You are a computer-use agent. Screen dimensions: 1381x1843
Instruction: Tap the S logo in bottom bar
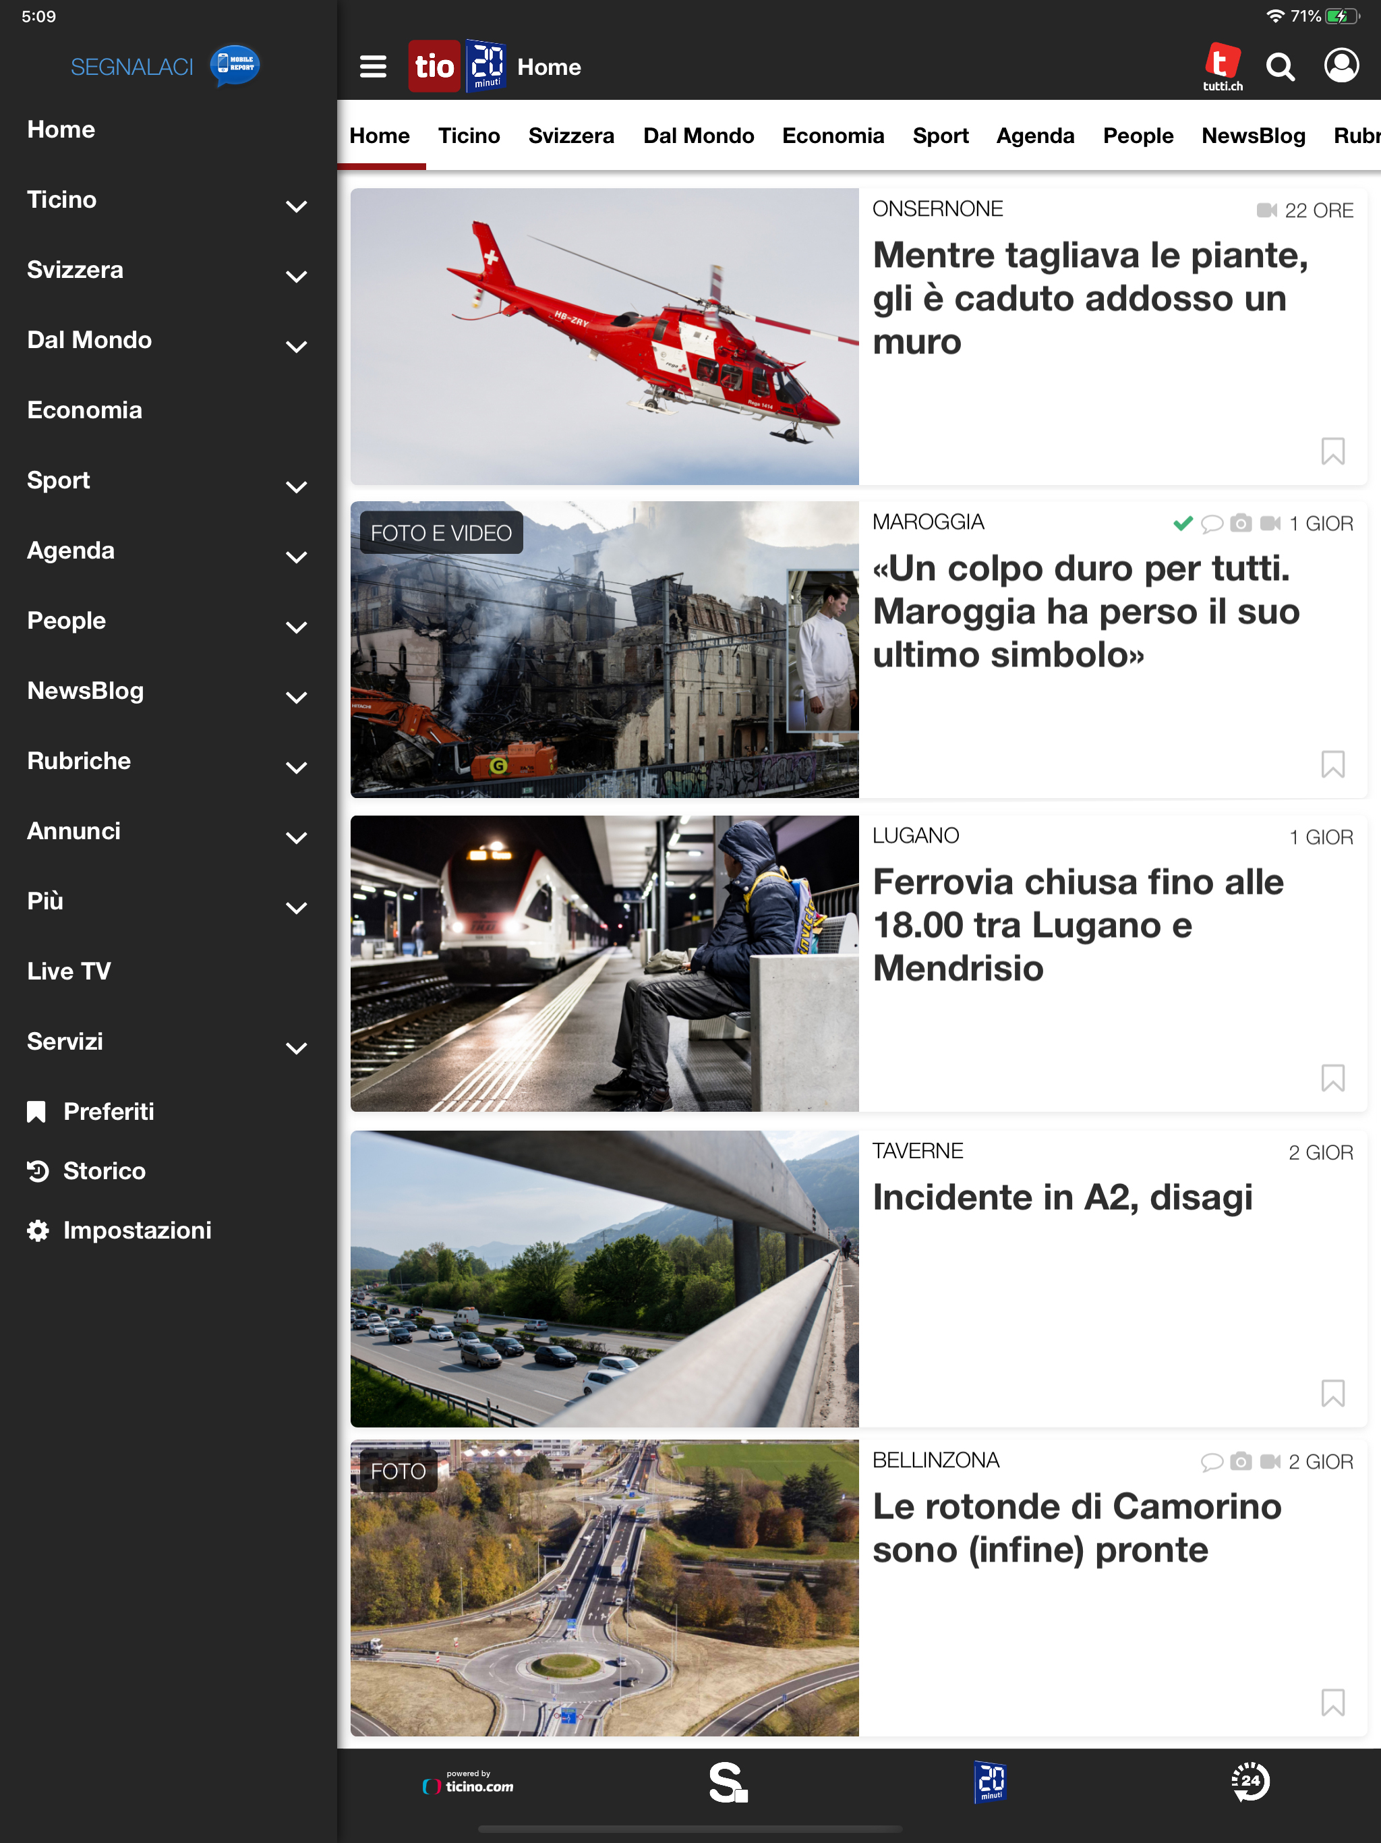[727, 1782]
